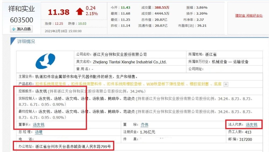Screen dimensions: 269x152
Task: Click turnover amount 4444.5万
Action: [x=162, y=13]
